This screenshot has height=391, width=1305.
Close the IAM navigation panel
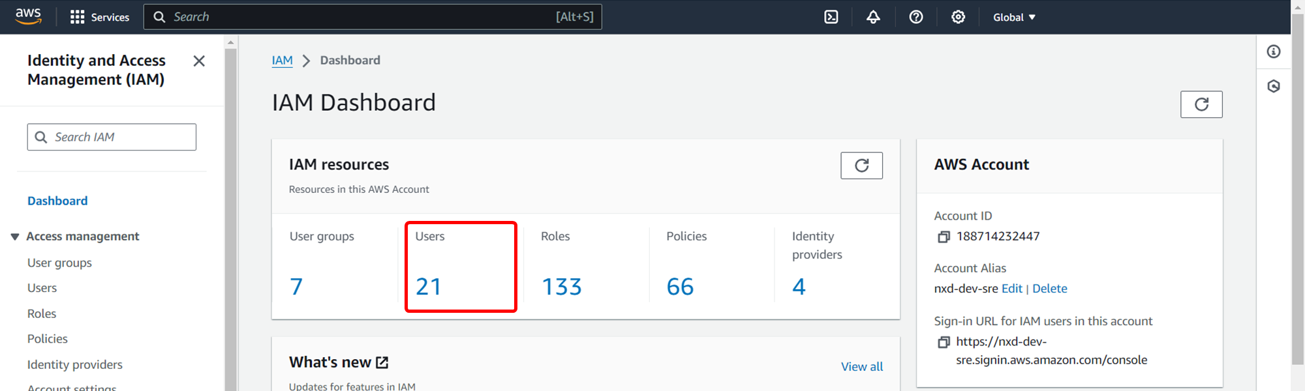tap(199, 61)
